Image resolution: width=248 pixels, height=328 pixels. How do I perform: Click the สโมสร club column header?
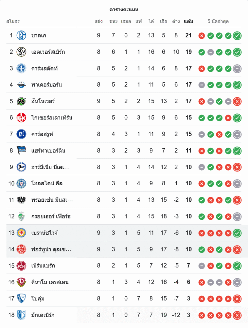(x=13, y=21)
